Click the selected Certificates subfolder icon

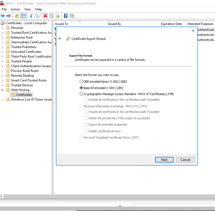(x=13, y=95)
